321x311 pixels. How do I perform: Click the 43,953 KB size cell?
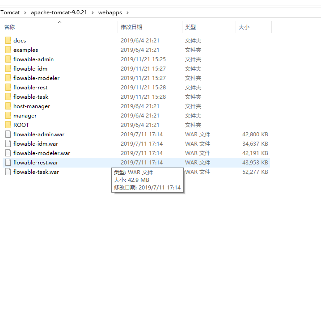255,163
